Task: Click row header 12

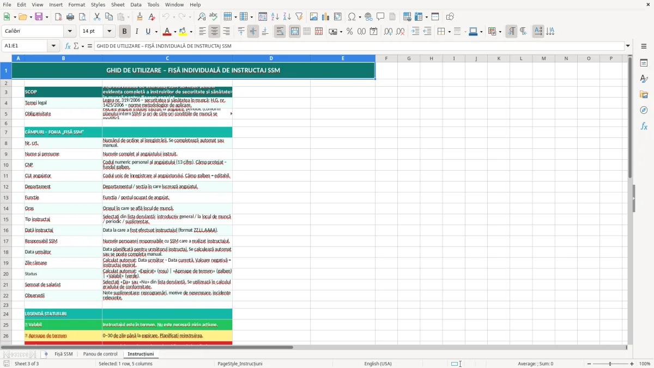Action: [x=6, y=186]
